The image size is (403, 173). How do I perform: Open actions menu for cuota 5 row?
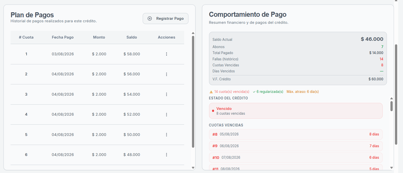166,135
